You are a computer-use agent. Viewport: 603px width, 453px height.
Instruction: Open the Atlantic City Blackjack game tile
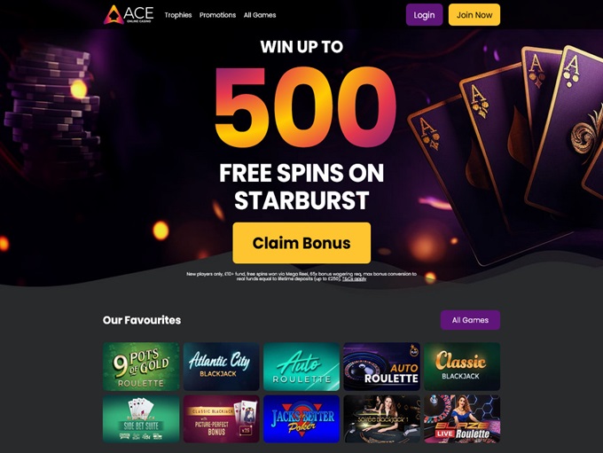(221, 366)
